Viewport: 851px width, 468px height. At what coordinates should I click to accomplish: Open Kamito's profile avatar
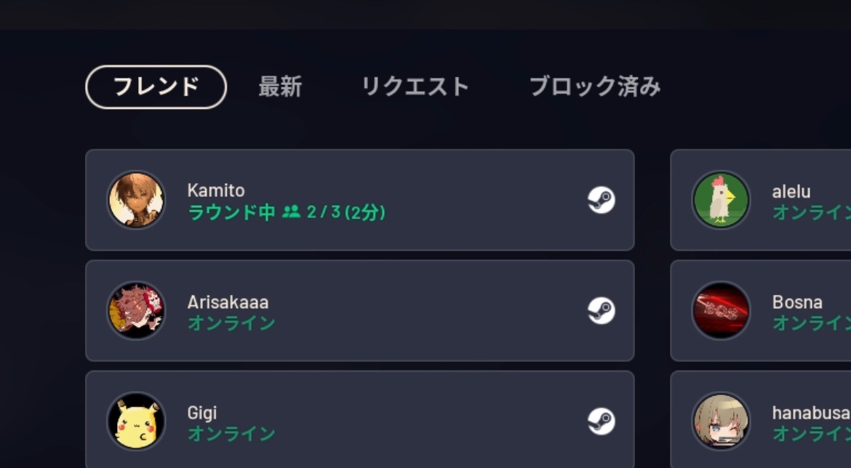click(136, 200)
